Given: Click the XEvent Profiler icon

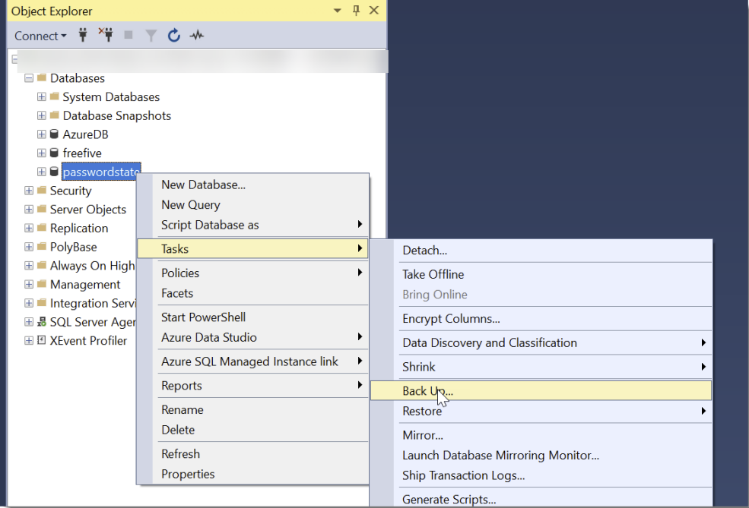Looking at the screenshot, I should (x=42, y=340).
